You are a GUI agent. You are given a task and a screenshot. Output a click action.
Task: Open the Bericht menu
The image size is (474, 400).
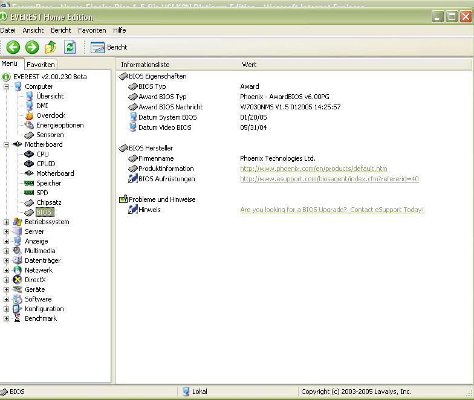[60, 30]
